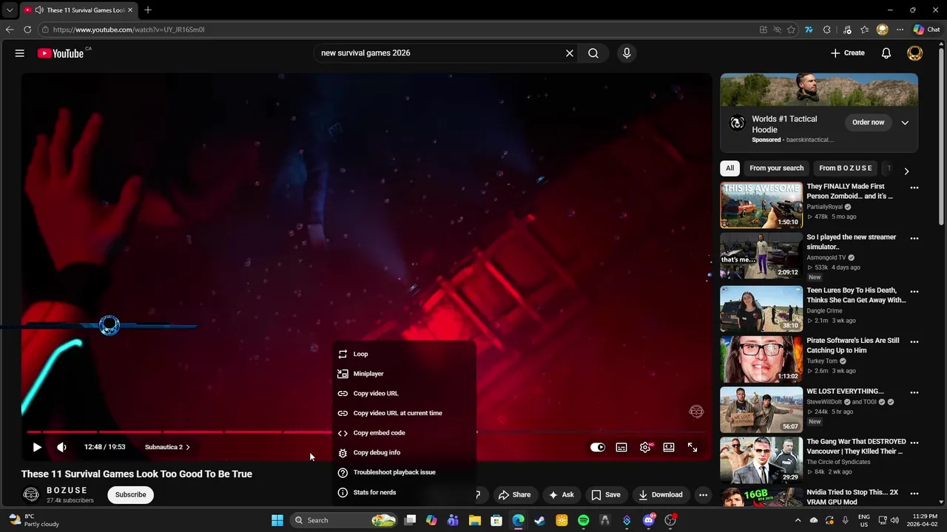Reload the page
This screenshot has width=947, height=532.
pyautogui.click(x=27, y=30)
